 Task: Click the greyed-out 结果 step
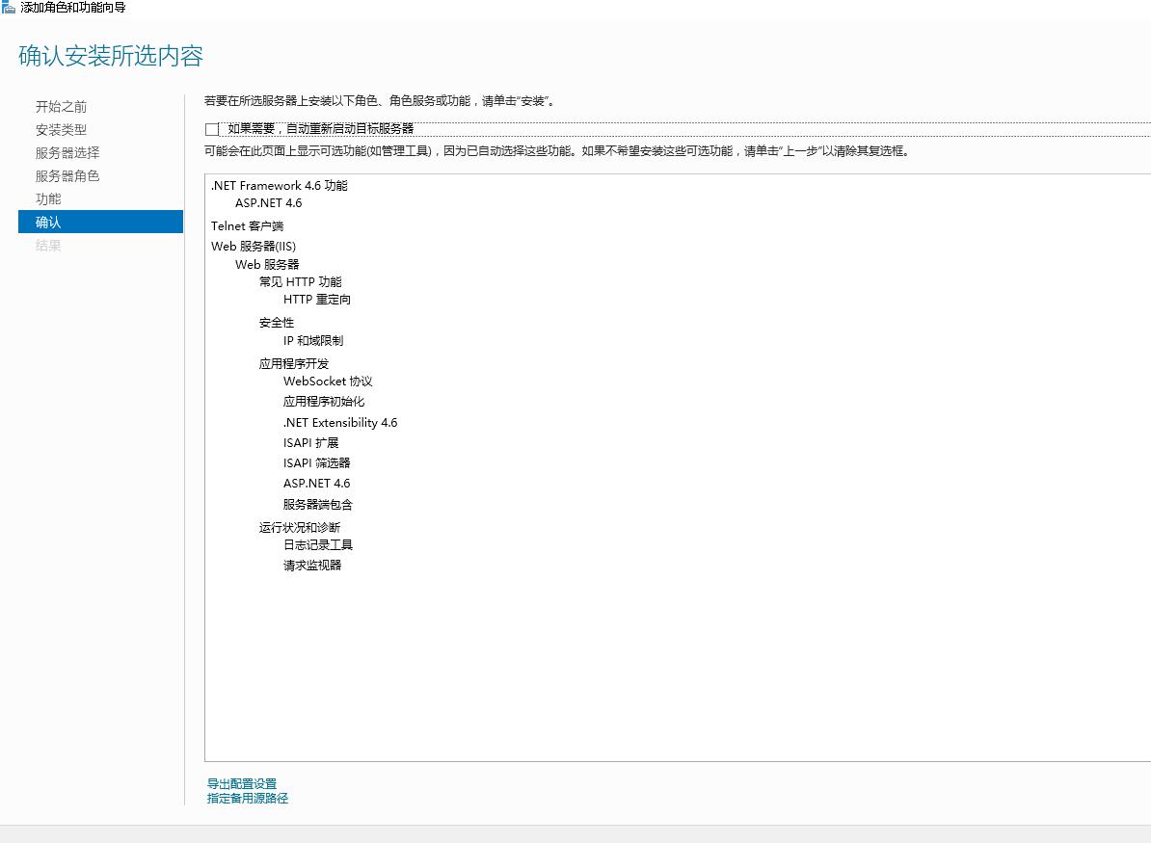48,245
